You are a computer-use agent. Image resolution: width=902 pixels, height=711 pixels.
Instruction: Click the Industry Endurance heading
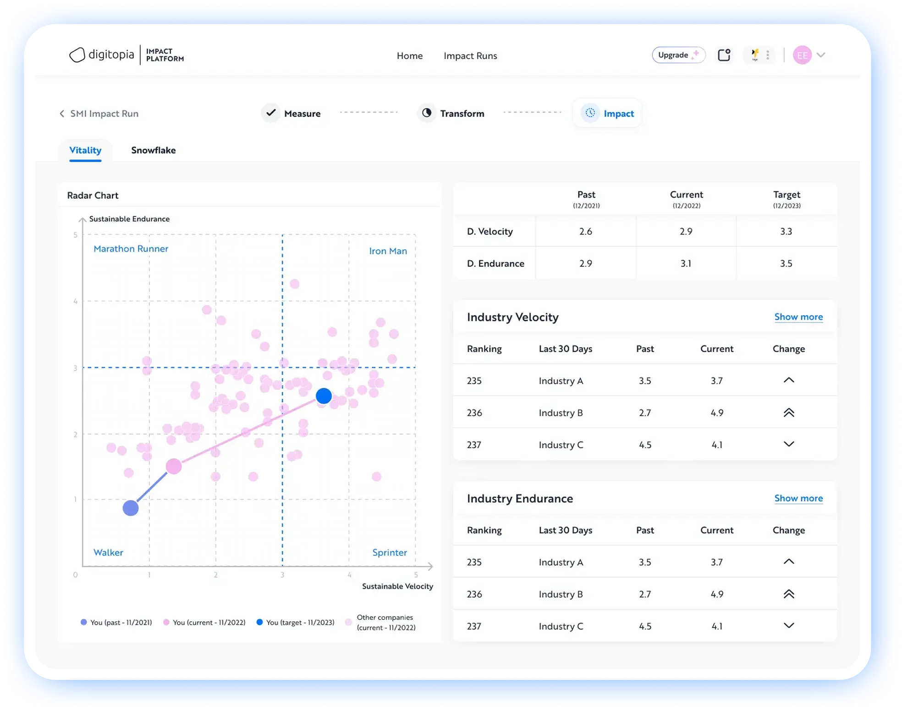[x=520, y=498]
